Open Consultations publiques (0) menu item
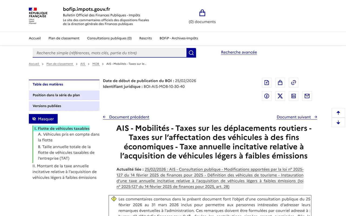Viewport: 346px width, 216px height. [x=109, y=38]
